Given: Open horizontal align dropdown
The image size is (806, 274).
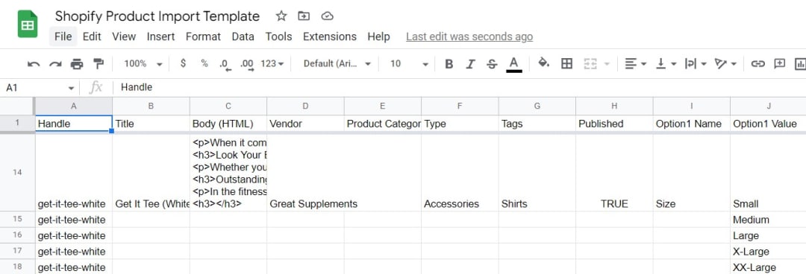Looking at the screenshot, I should click(635, 63).
